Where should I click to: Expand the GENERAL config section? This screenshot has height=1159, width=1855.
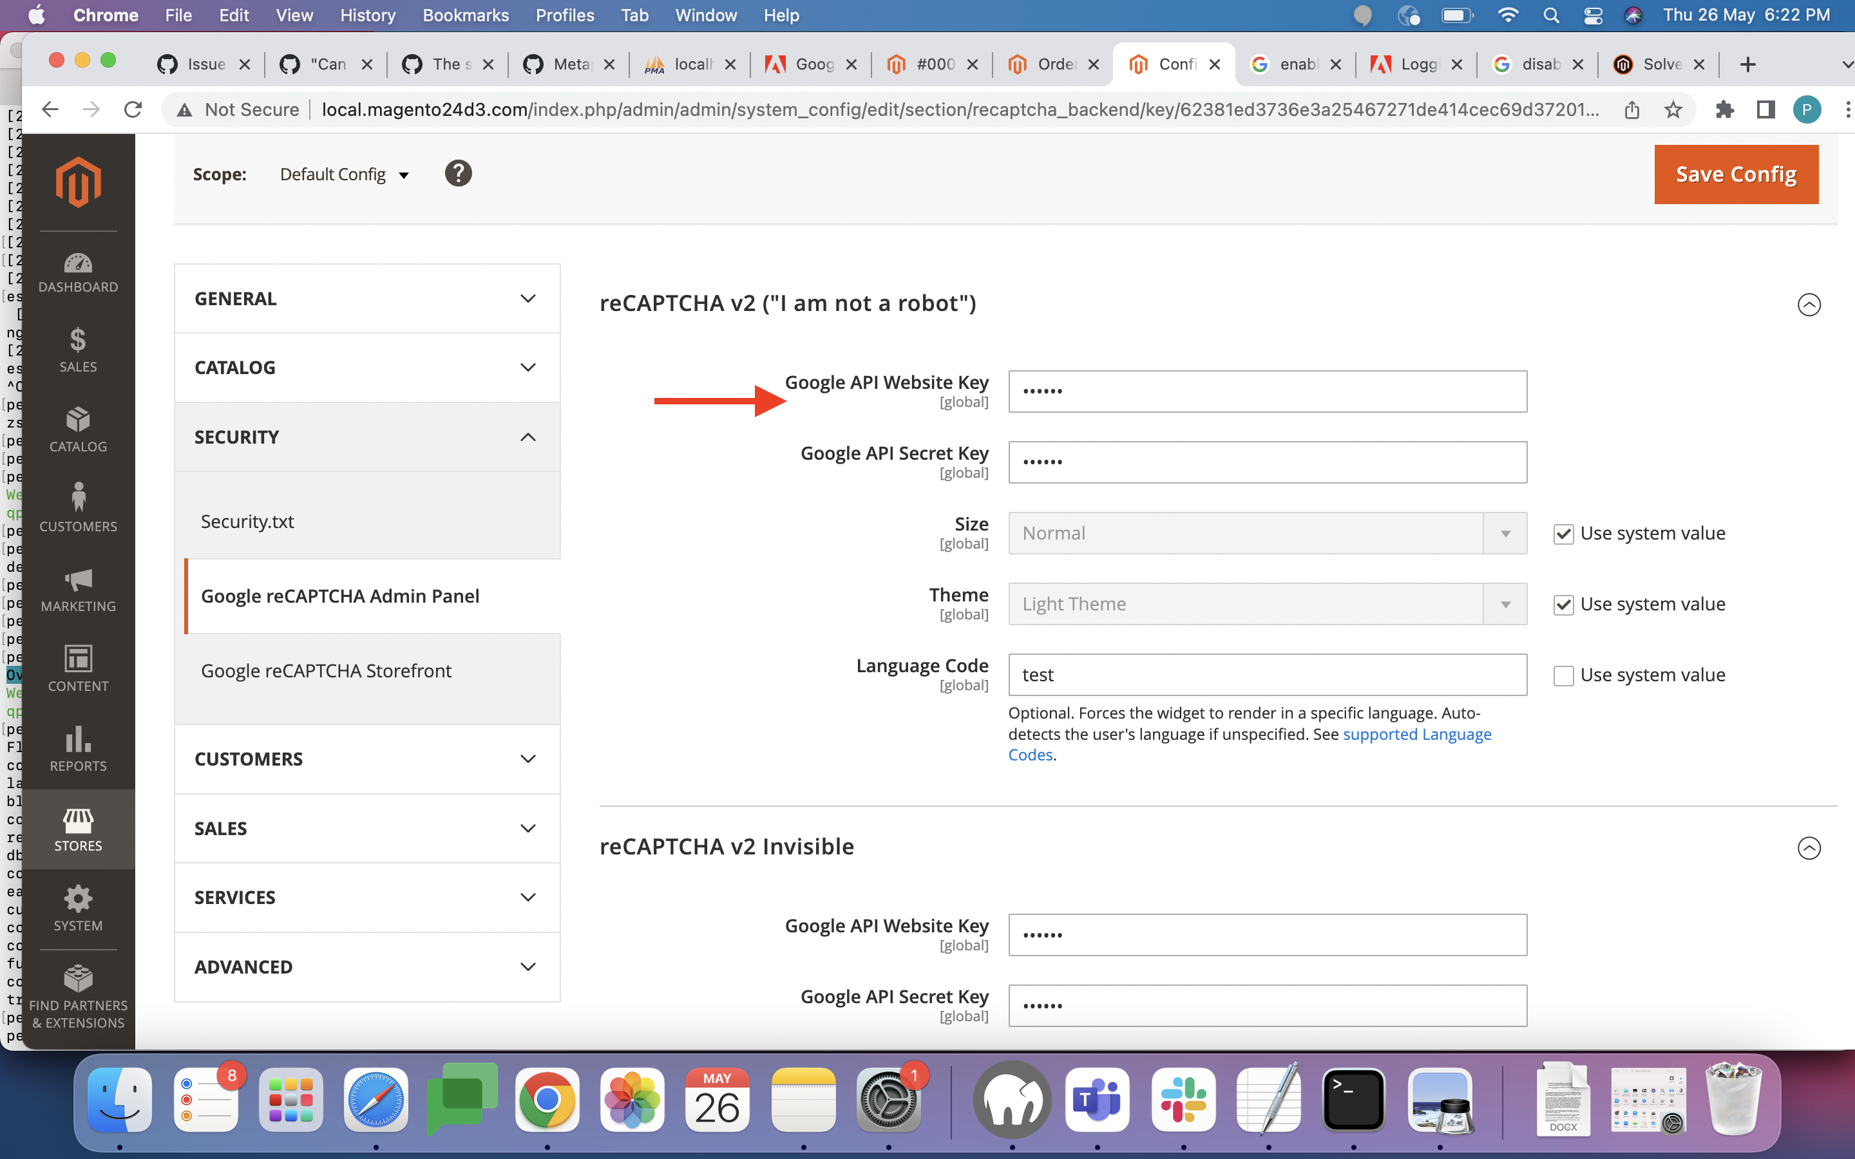(367, 299)
